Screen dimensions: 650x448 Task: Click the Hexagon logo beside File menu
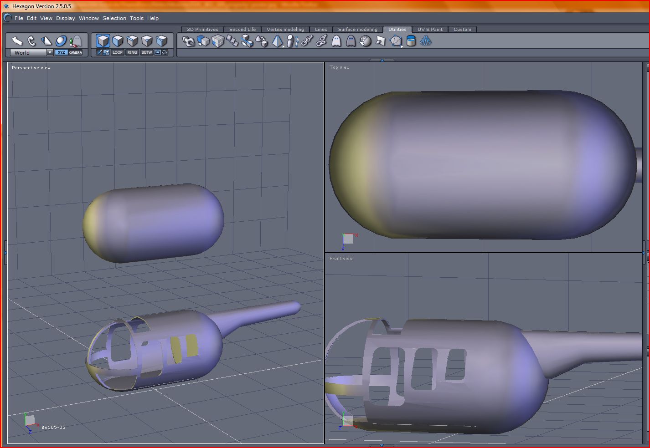(x=7, y=18)
